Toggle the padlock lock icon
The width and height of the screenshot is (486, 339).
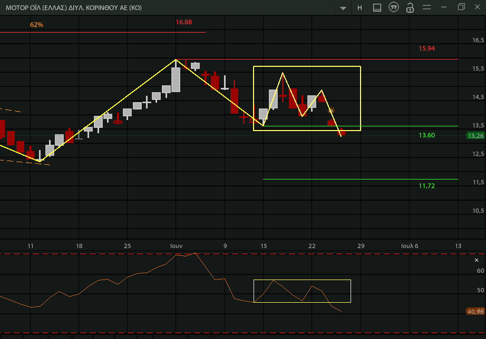[410, 7]
